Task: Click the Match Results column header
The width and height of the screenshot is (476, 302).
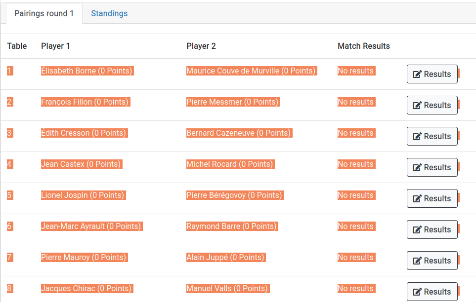Action: click(363, 46)
